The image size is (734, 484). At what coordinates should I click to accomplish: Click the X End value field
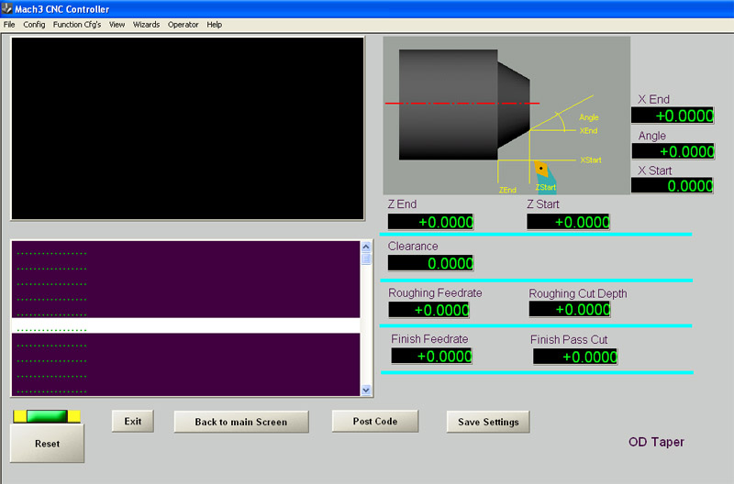(x=673, y=115)
